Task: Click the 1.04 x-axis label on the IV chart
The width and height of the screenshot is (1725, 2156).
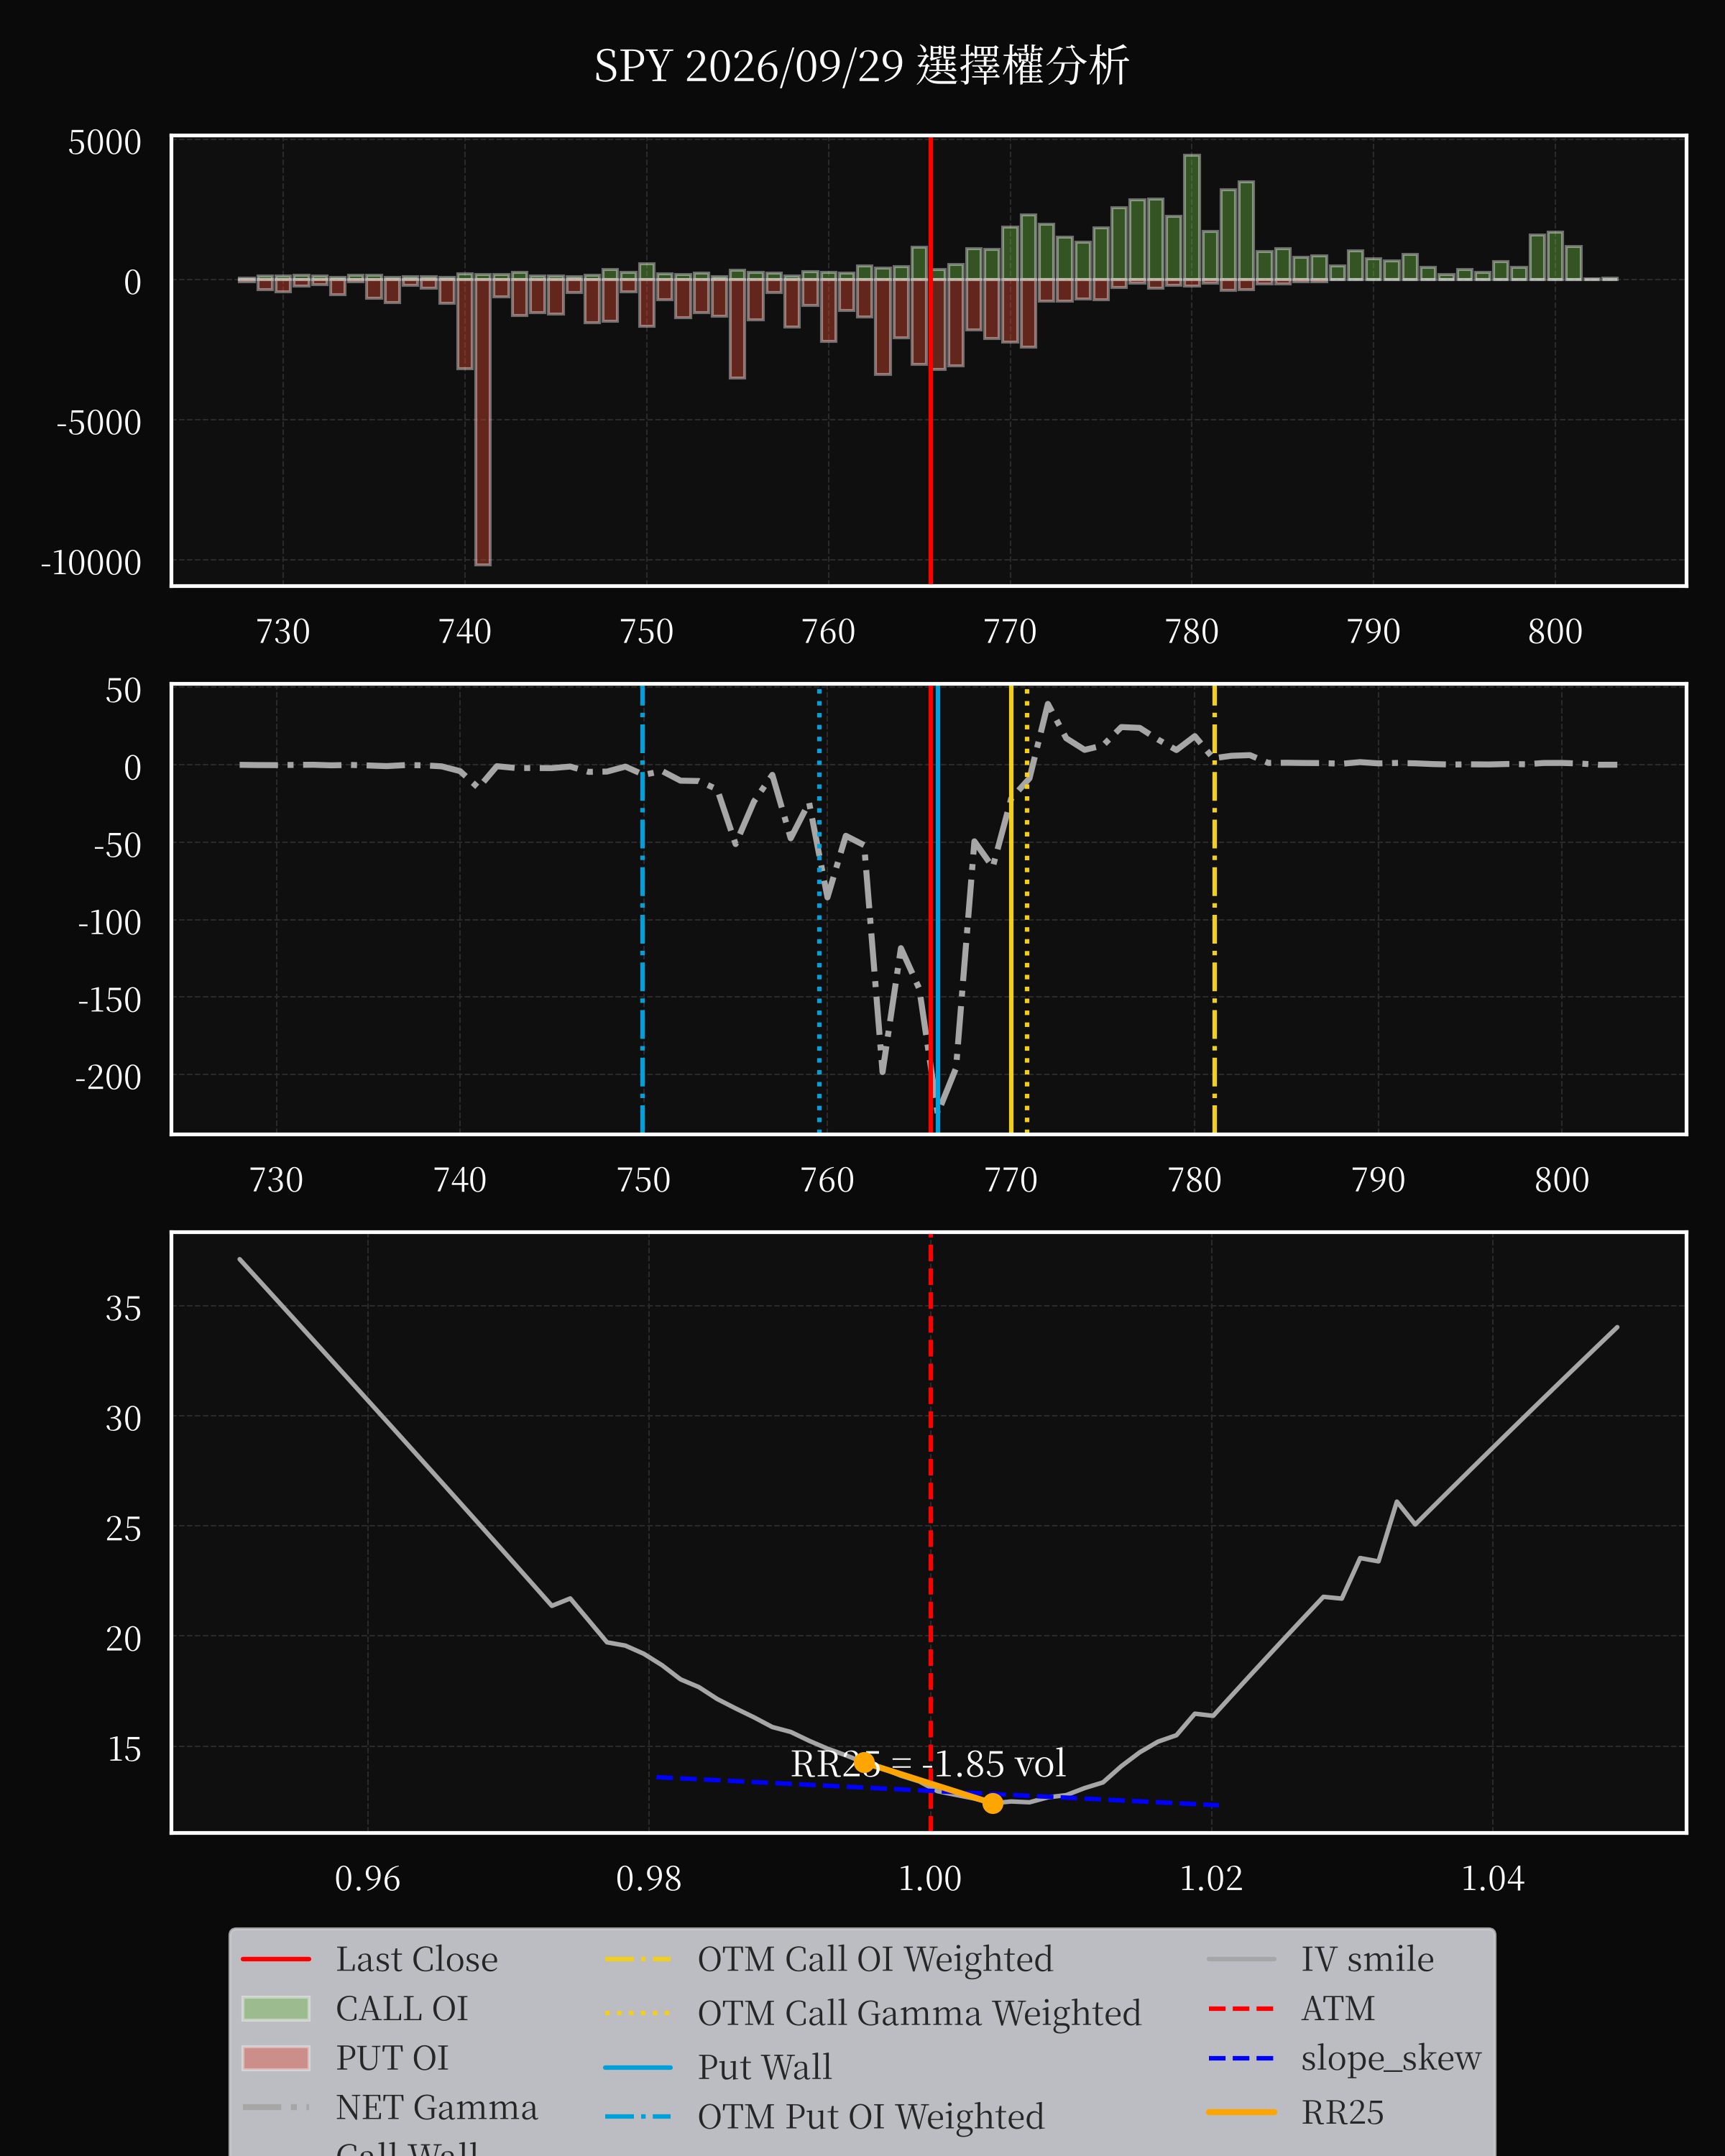Action: pos(1493,1879)
